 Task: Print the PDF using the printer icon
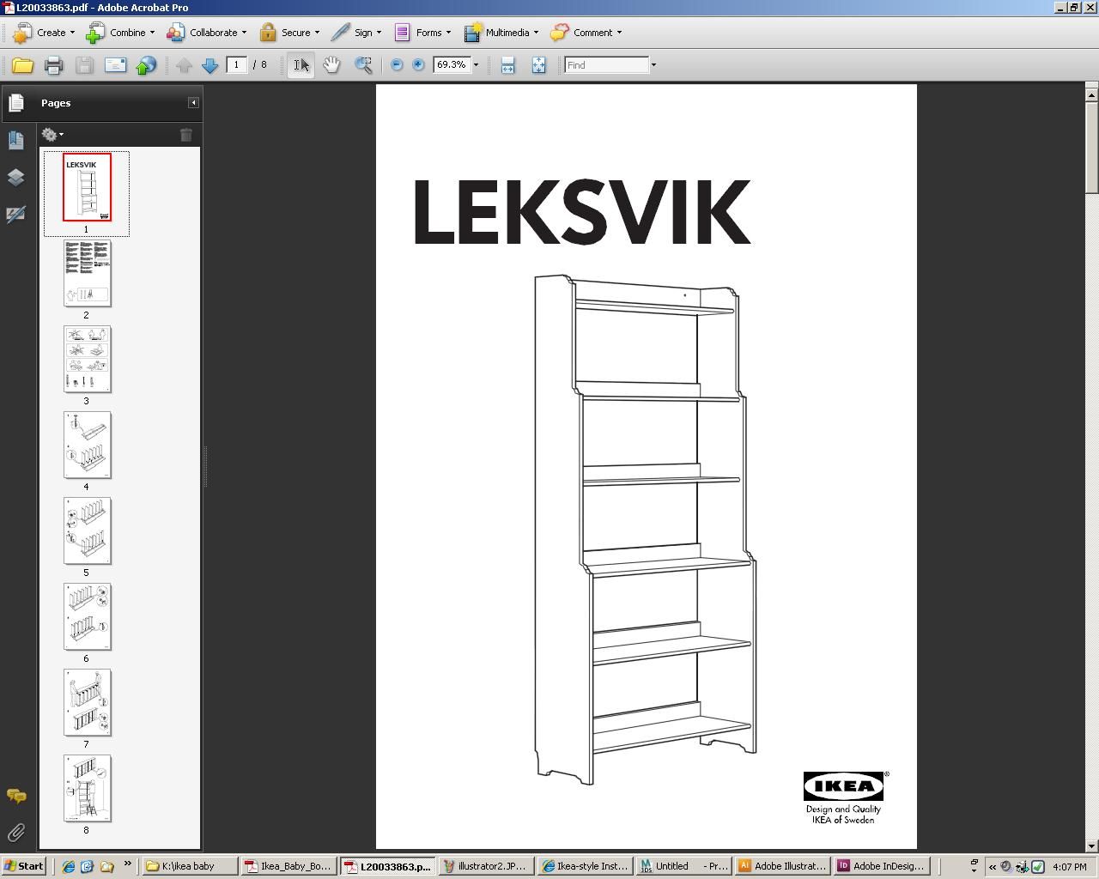53,64
